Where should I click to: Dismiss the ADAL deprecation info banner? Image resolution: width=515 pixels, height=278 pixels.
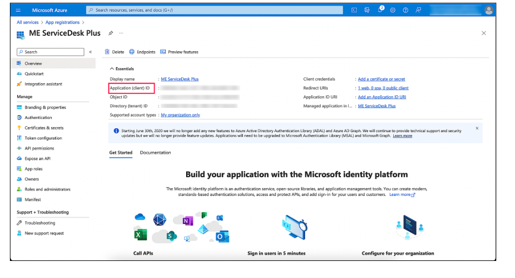(x=476, y=128)
